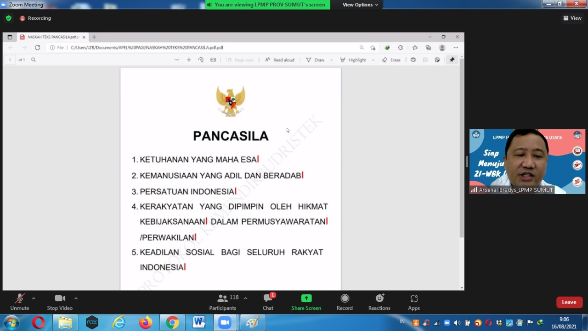Click the red Leave button

569,302
